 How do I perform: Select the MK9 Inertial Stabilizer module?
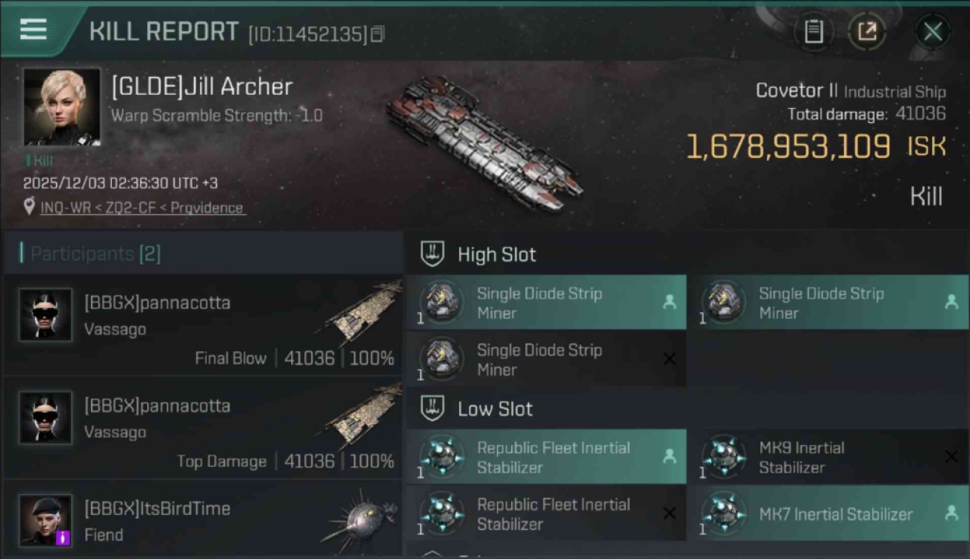827,457
